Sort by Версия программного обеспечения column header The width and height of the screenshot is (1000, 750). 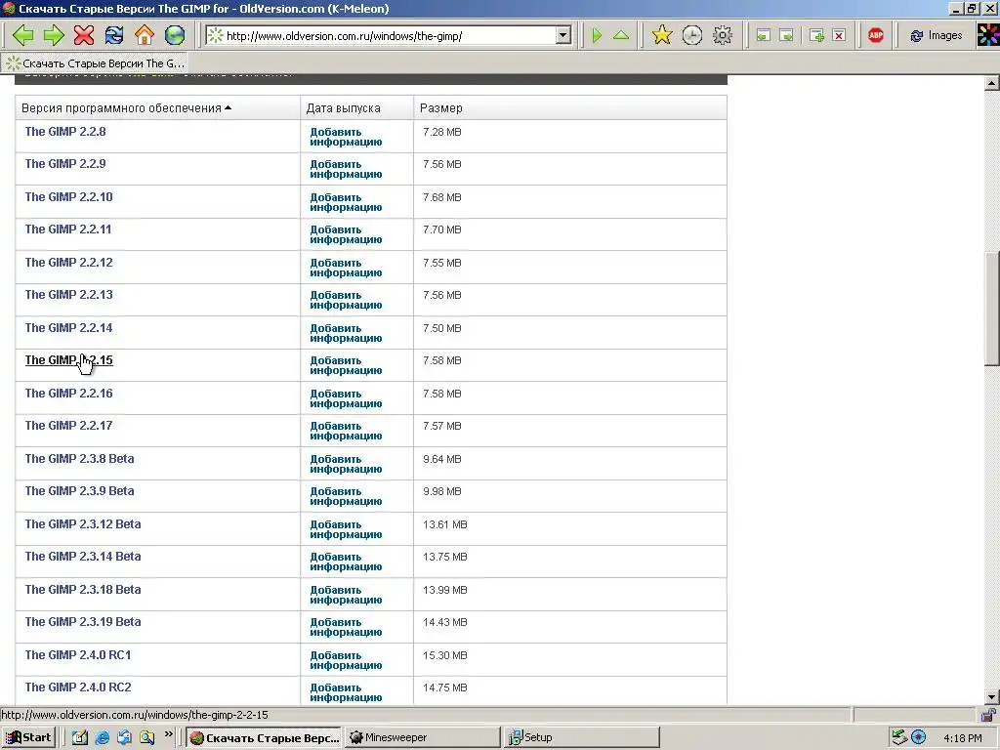point(126,108)
